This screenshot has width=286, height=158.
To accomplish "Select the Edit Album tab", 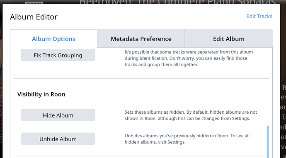I will [229, 38].
